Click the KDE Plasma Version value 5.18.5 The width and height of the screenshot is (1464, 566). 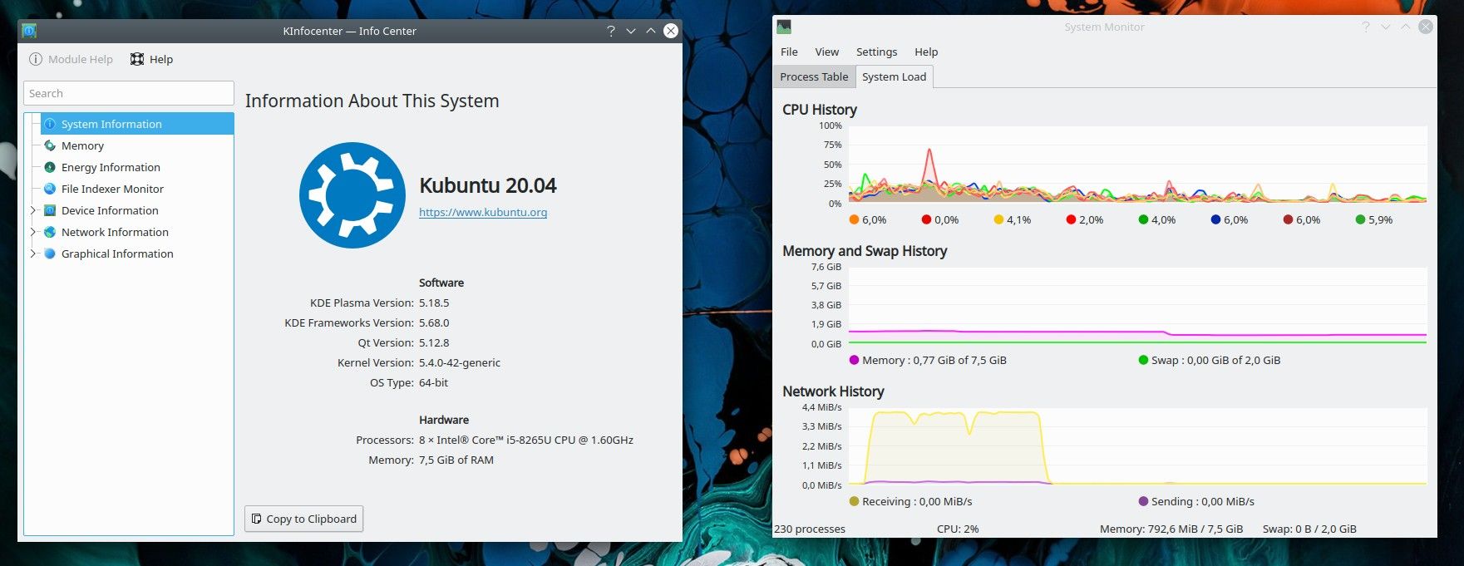[x=434, y=303]
